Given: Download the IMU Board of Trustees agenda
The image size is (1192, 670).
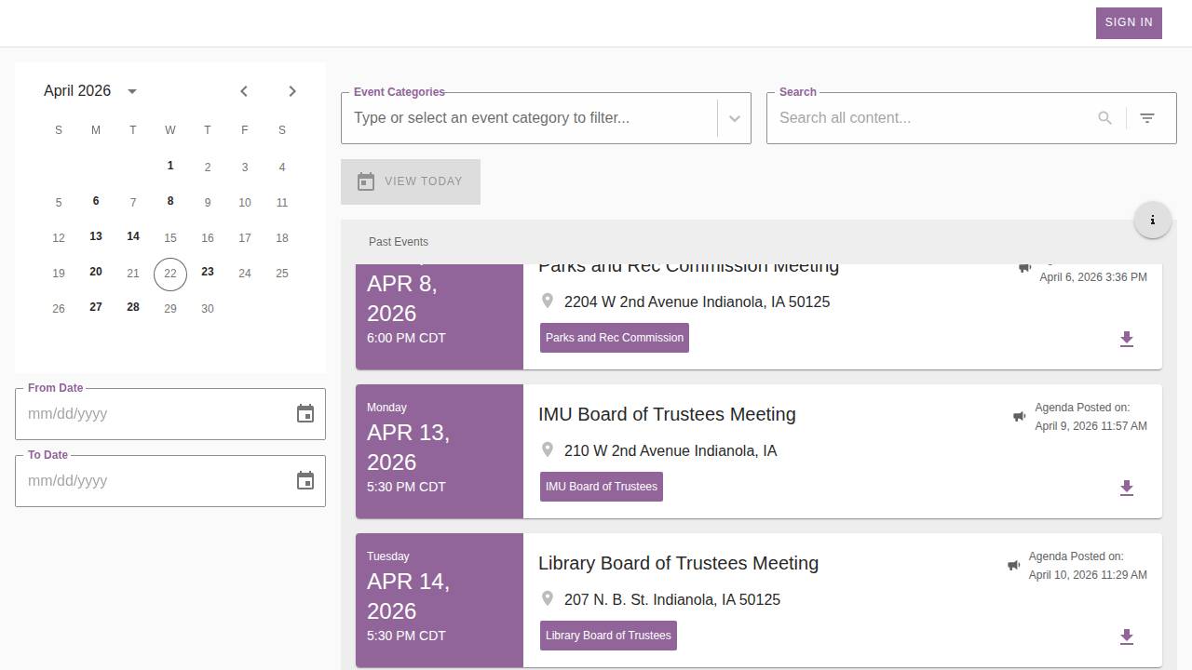Looking at the screenshot, I should (1127, 489).
